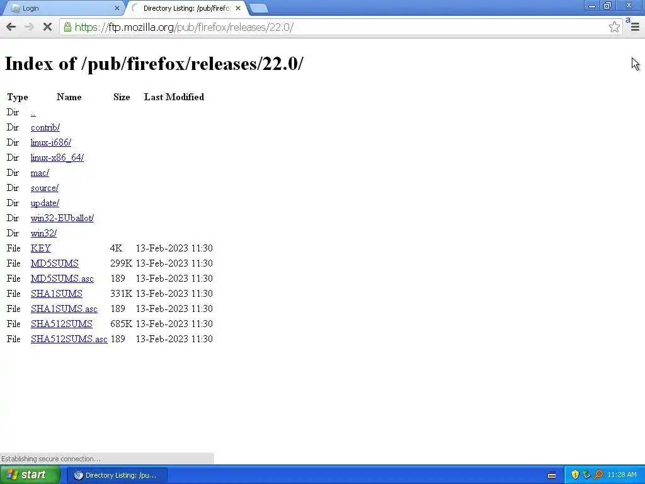
Task: Click the system clock showing 11:28 AM
Action: (622, 475)
